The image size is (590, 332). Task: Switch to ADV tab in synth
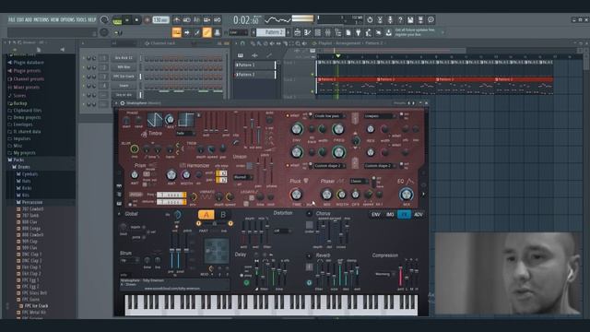(418, 215)
